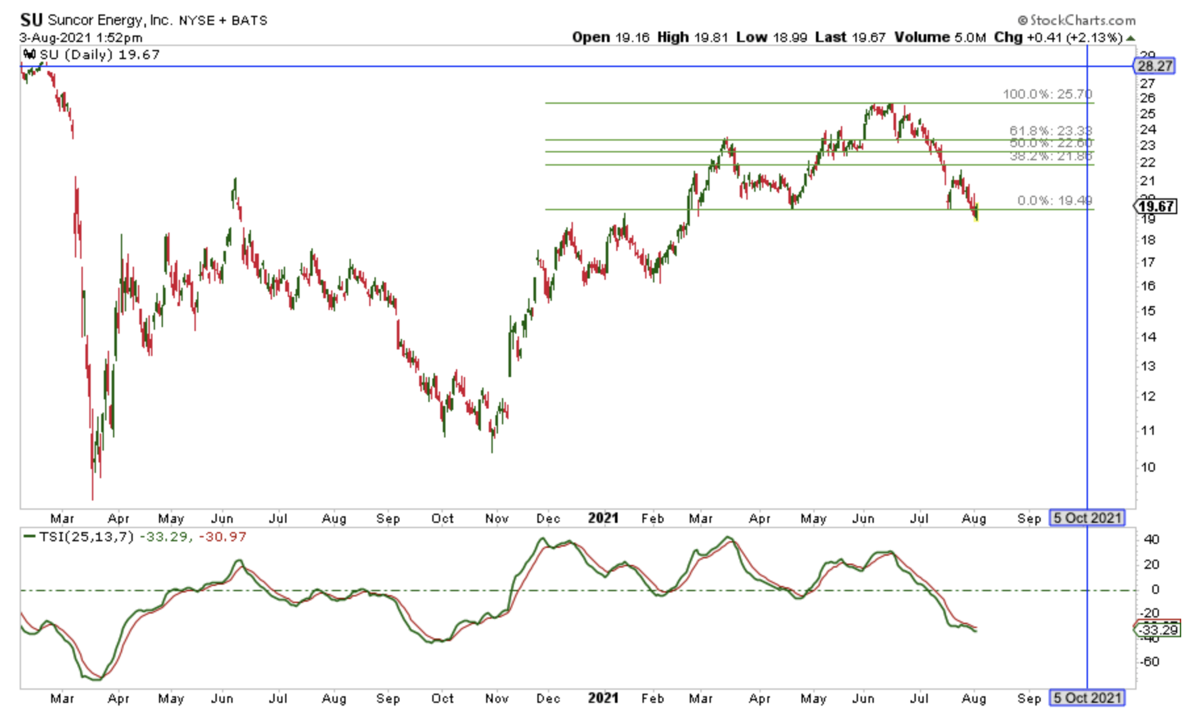This screenshot has height=716, width=1197.
Task: Toggle the SU (Daily) legend entry
Action: tap(99, 55)
